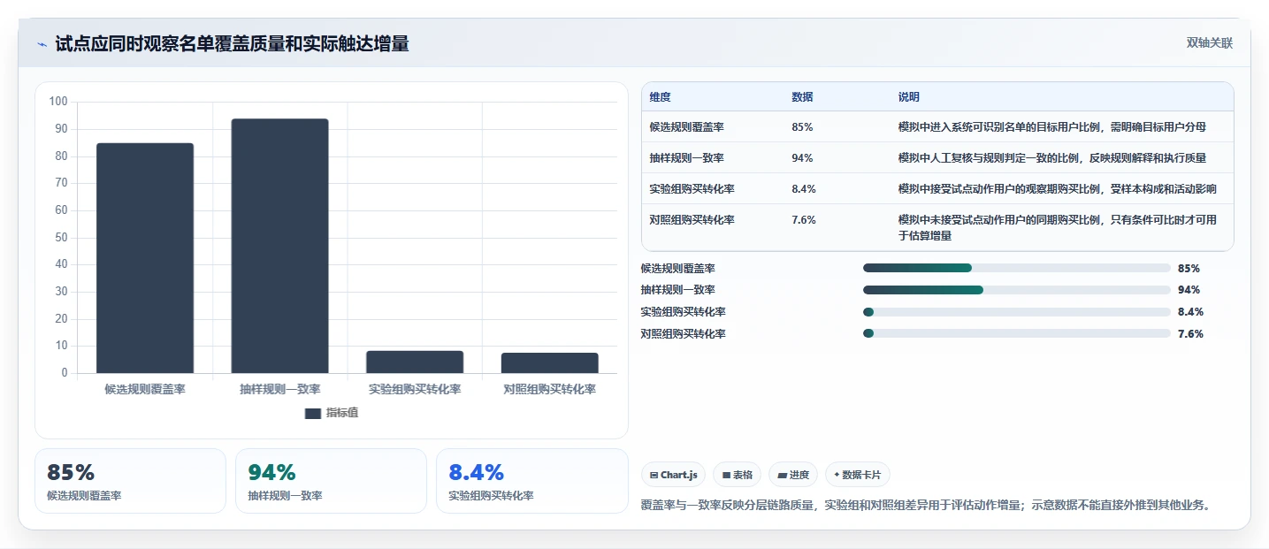Click the footer note starting 覆盖率与一致率

[925, 506]
